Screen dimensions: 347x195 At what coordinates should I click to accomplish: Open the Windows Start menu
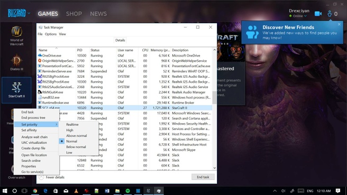pyautogui.click(x=5, y=191)
